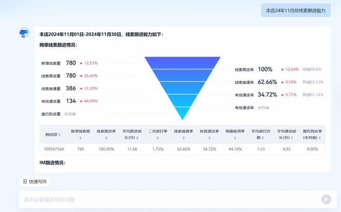Click table cell 0.92

(x=287, y=149)
